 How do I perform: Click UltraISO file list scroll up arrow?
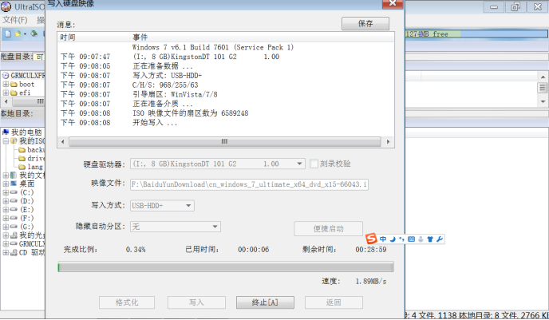pyautogui.click(x=543, y=77)
